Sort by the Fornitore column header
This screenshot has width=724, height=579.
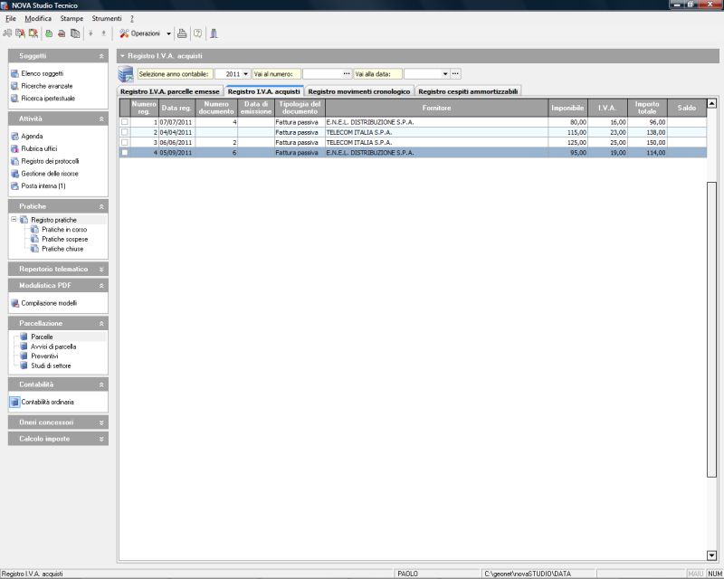(x=436, y=108)
